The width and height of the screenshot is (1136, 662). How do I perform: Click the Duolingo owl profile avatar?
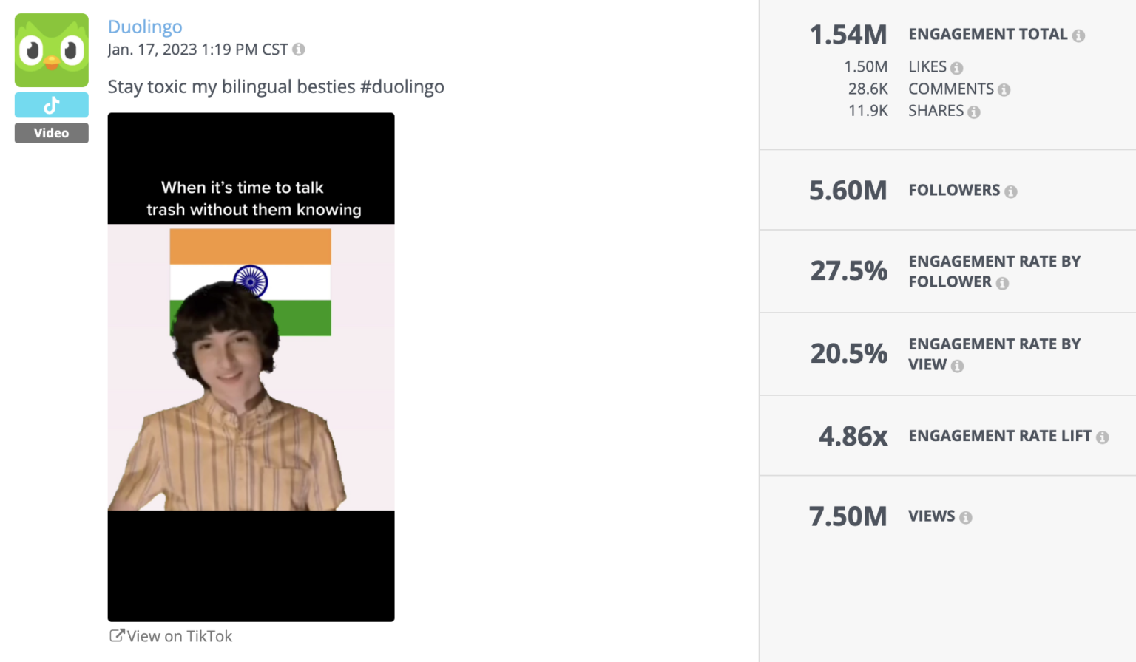[x=52, y=50]
